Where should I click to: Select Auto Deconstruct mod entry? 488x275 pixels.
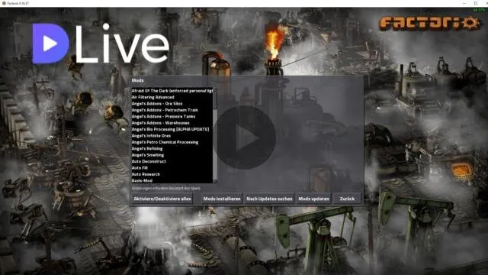click(x=172, y=161)
